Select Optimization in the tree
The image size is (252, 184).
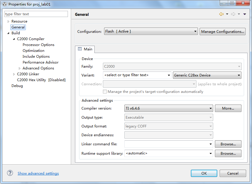[34, 51]
